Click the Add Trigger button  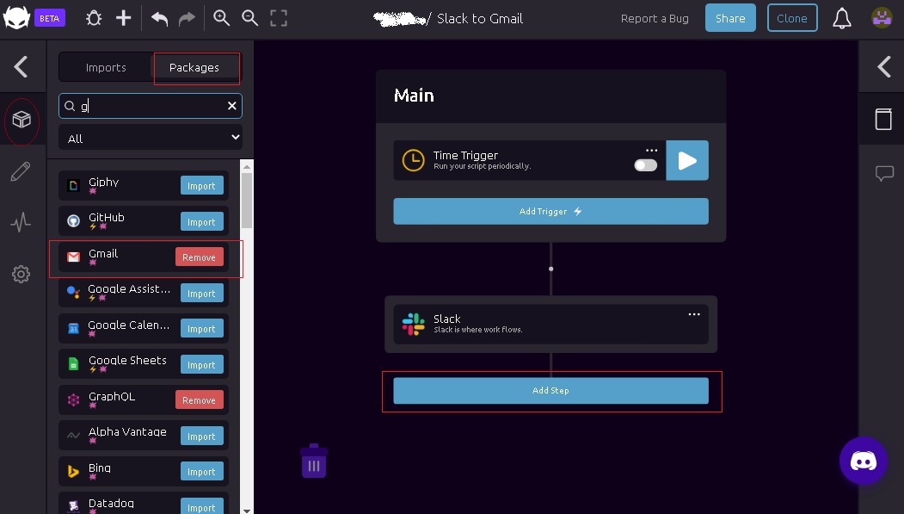coord(550,211)
